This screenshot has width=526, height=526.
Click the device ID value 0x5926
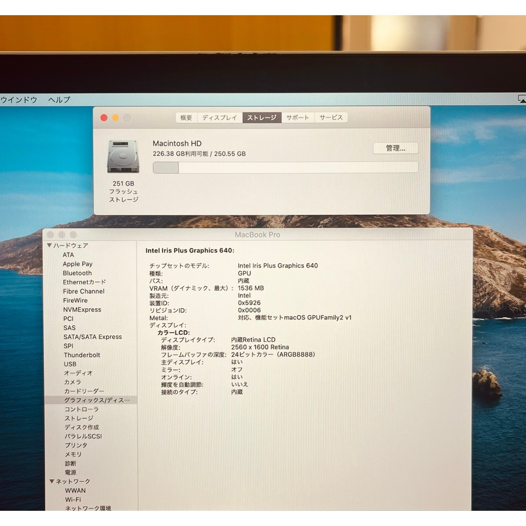tap(249, 303)
